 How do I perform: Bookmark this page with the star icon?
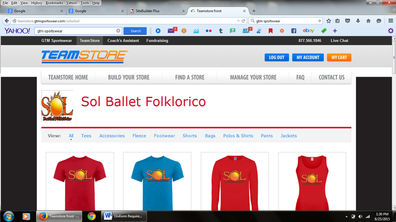click(x=328, y=21)
